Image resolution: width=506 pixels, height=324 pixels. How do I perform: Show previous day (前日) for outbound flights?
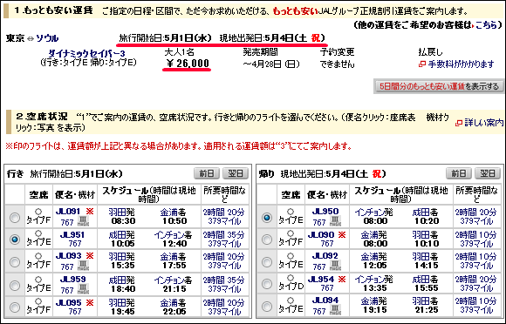point(207,173)
